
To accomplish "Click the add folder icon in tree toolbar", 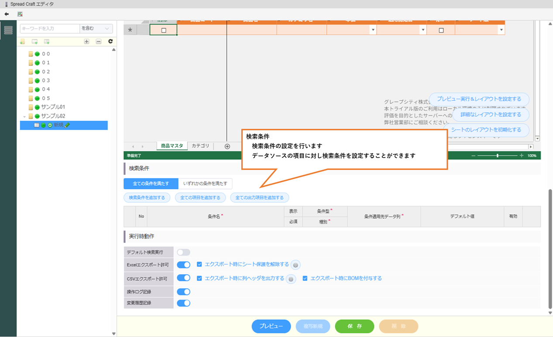I will click(x=22, y=41).
